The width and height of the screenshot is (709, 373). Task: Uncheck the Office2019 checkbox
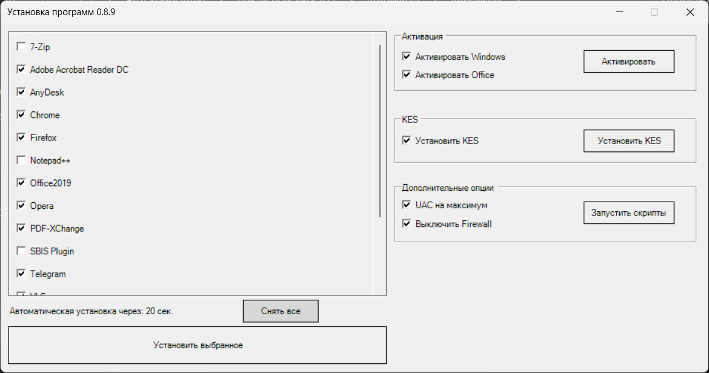click(x=21, y=182)
